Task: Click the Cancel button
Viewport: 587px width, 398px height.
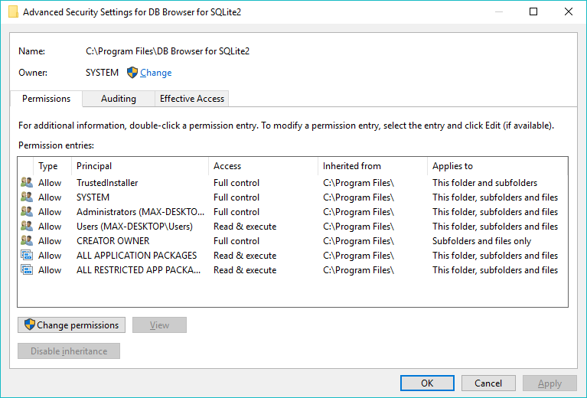Action: tap(488, 383)
